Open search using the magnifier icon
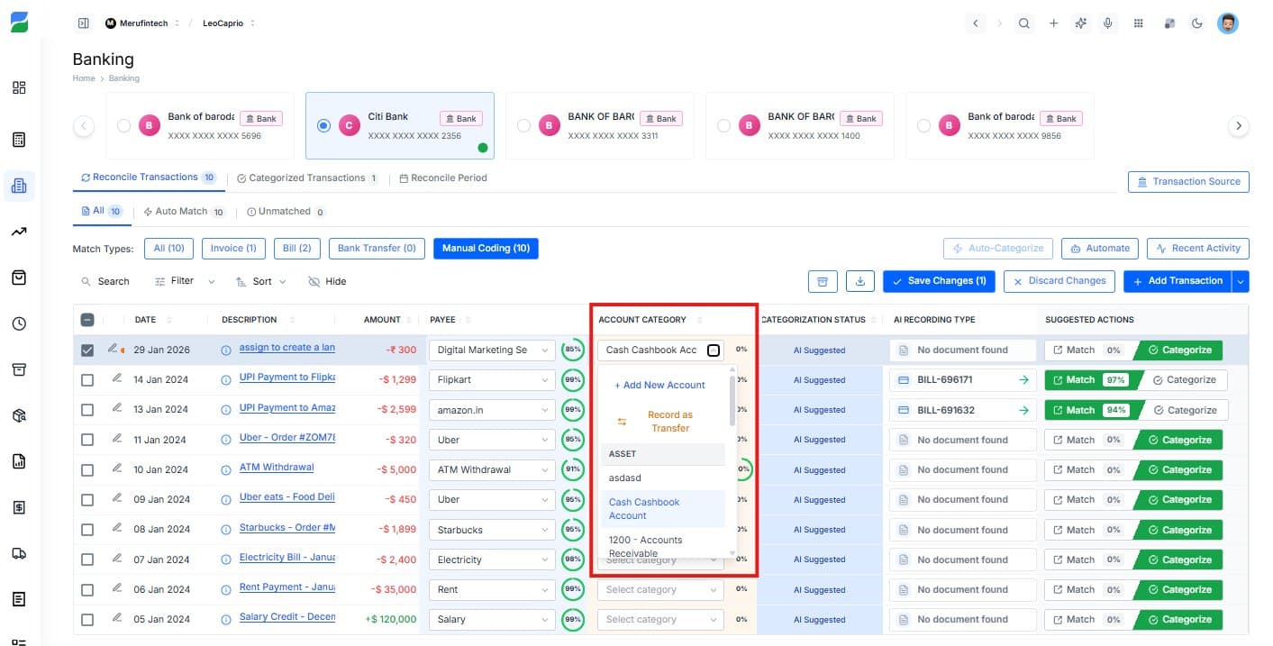Viewport: 1273px width, 646px height. click(1024, 23)
